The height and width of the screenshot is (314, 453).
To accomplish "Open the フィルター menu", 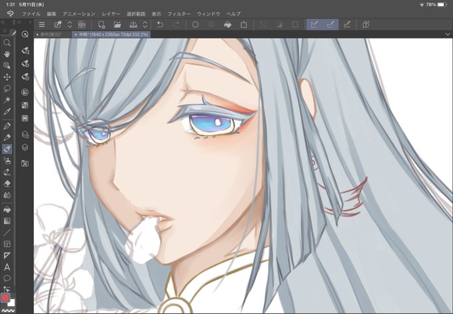I will point(179,14).
